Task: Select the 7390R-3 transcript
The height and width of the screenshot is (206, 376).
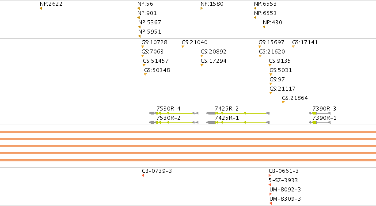Action: click(319, 113)
